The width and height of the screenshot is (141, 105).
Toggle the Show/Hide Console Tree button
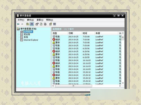click(32, 24)
